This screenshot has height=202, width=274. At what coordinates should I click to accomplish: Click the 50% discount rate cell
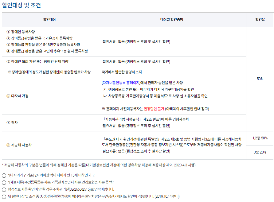click(x=260, y=79)
